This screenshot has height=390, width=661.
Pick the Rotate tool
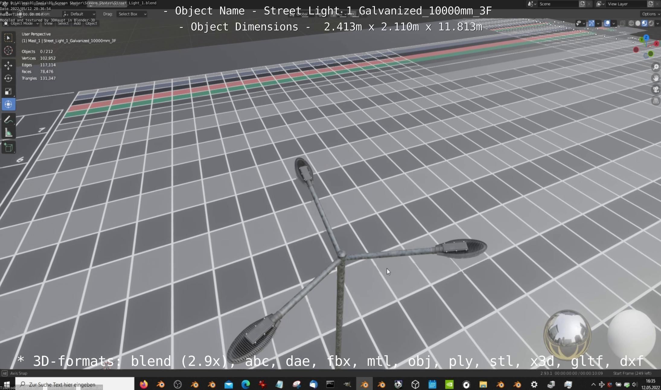pos(8,78)
